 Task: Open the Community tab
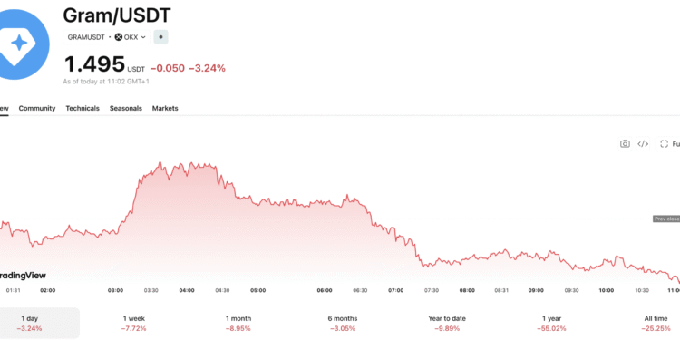tap(37, 109)
